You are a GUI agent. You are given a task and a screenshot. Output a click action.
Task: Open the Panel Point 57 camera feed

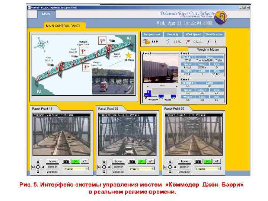pos(194,134)
